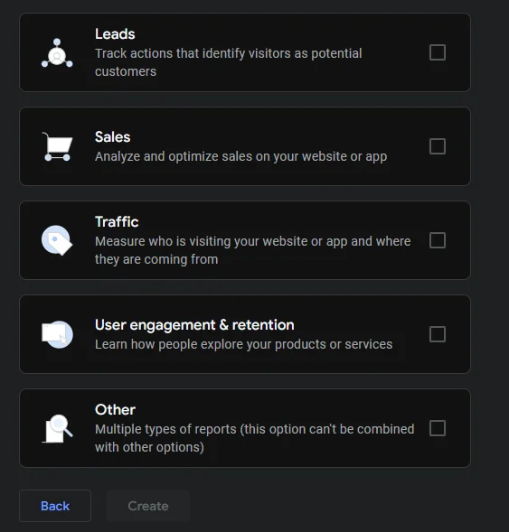Viewport: 509px width, 532px height.
Task: Tick the Sales objective checkbox
Action: 438,146
